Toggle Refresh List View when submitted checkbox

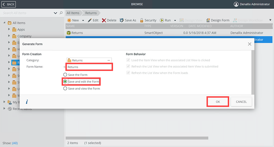[x=128, y=66]
